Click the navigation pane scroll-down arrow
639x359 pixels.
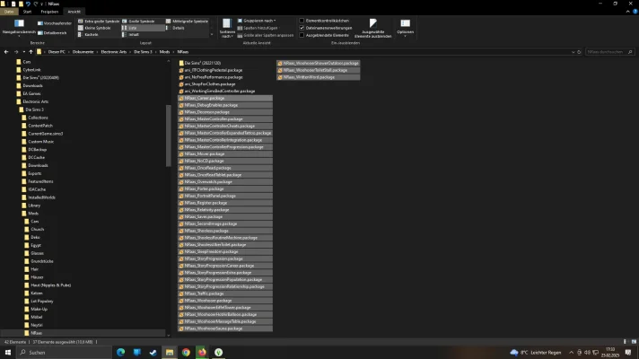point(169,336)
